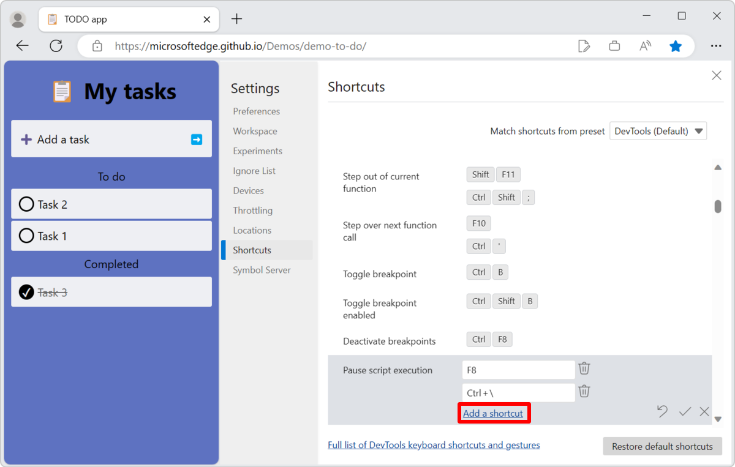Confirm shortcut edits via the checkmark icon
Viewport: 735px width, 467px height.
685,411
